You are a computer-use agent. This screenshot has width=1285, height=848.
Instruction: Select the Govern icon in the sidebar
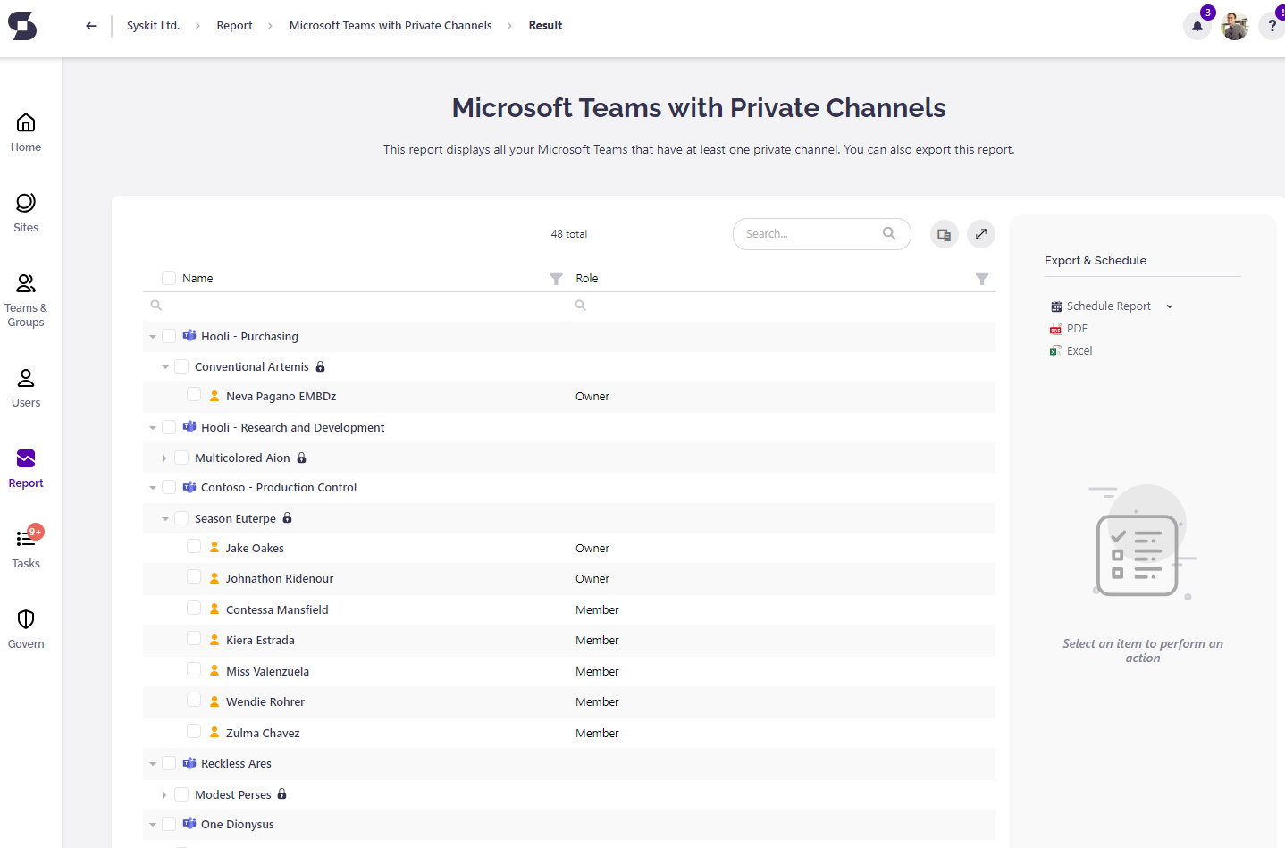(25, 628)
